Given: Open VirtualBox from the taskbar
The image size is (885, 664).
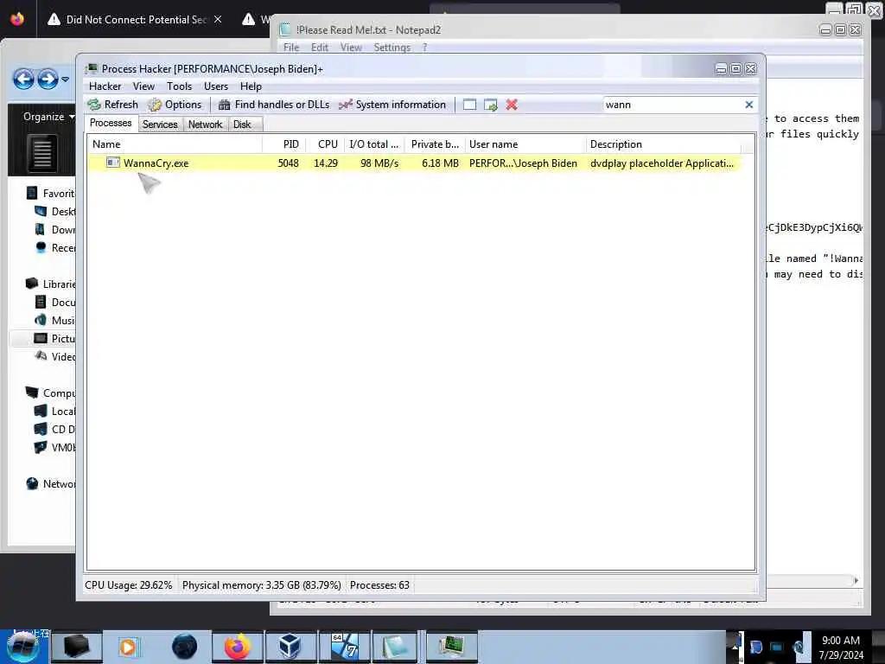Looking at the screenshot, I should pyautogui.click(x=290, y=647).
